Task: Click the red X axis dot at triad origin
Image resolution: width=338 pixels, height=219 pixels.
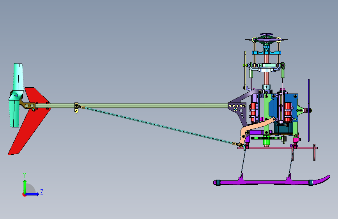Action: 24,194
